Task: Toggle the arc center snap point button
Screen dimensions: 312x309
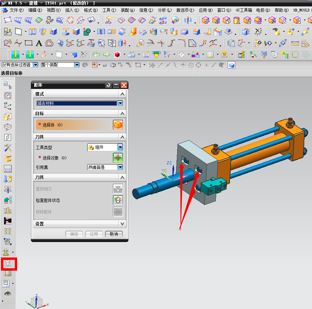Action: pyautogui.click(x=191, y=65)
